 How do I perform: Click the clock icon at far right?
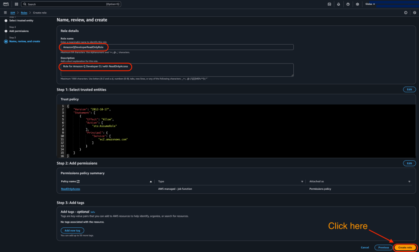[414, 13]
